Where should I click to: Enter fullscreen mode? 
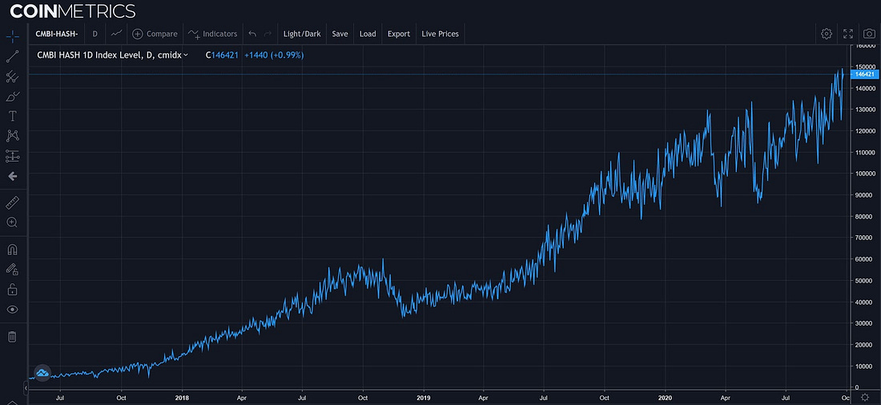click(x=848, y=34)
